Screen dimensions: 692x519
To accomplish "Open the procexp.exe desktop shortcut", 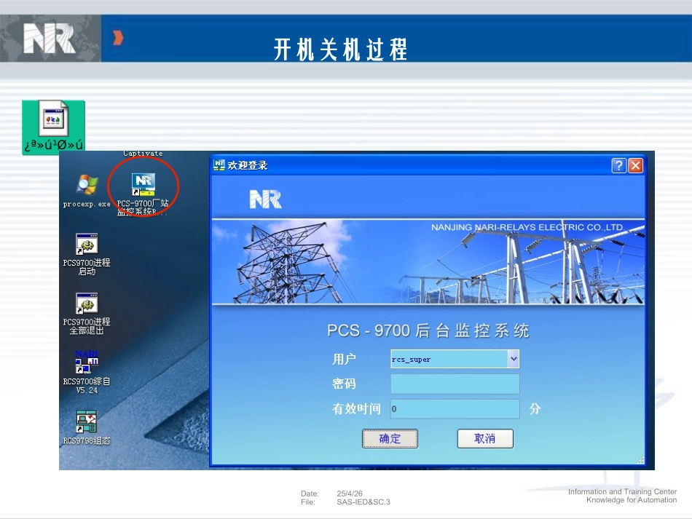I will [x=87, y=186].
